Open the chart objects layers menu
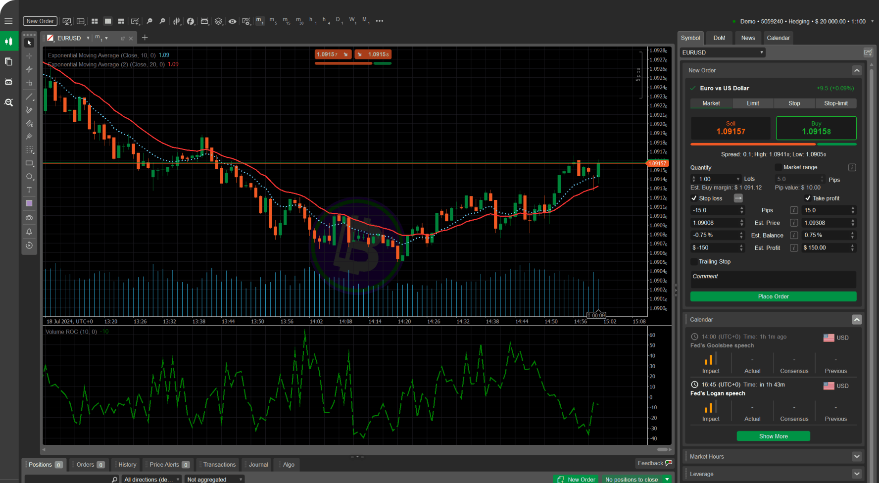Screen dimensions: 879x483 click(218, 21)
